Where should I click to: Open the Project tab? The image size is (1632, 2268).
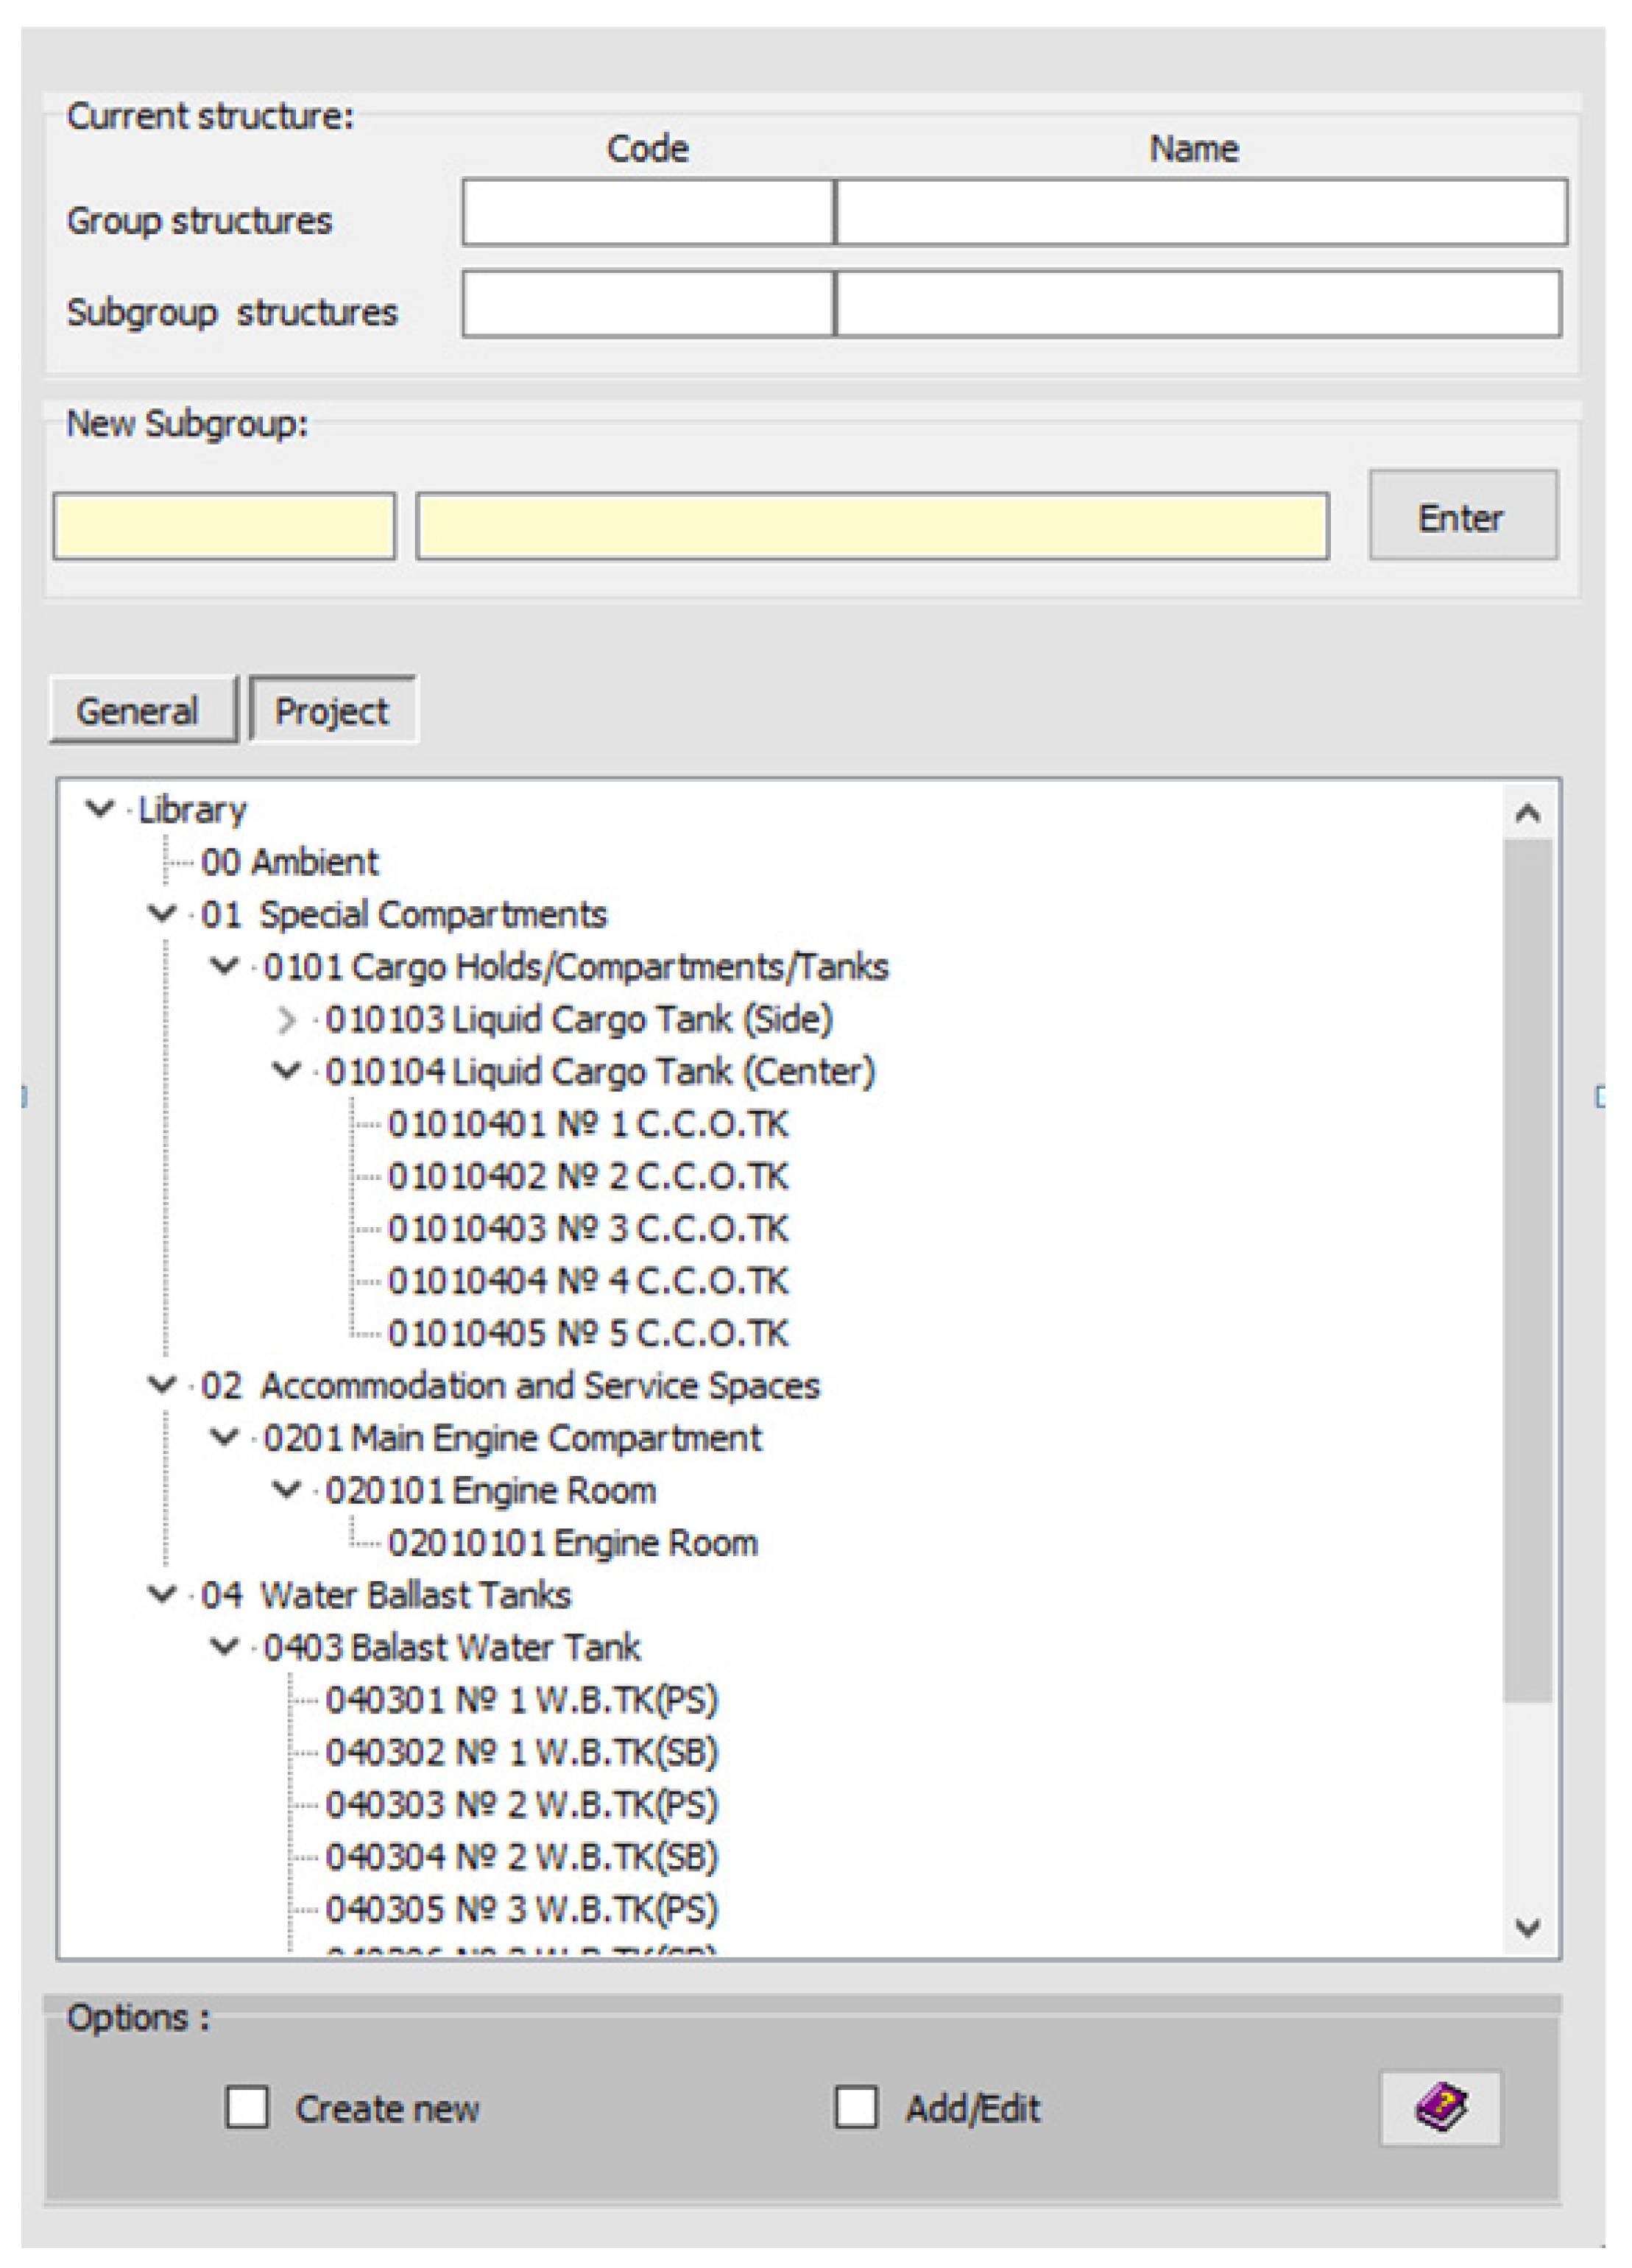click(x=332, y=711)
